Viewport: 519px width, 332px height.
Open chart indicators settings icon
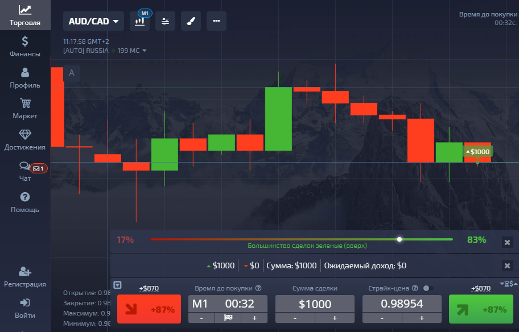pyautogui.click(x=165, y=21)
